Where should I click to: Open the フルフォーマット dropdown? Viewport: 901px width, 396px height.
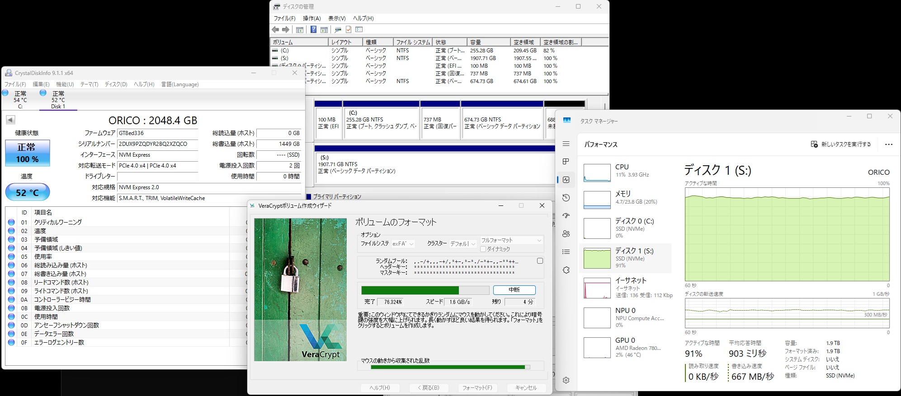[511, 240]
